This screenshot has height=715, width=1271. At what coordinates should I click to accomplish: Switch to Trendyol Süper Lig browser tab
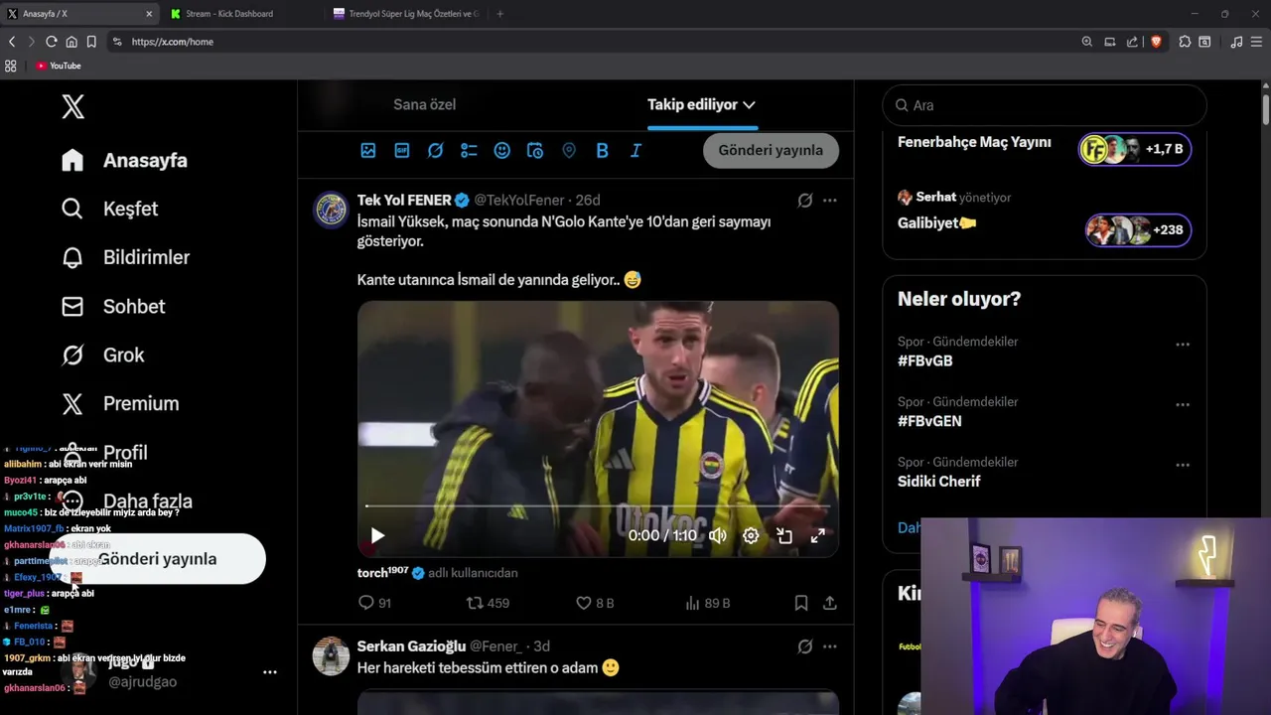coord(407,14)
